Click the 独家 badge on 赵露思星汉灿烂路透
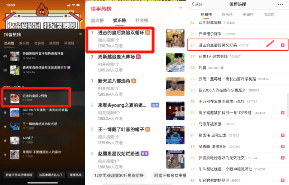This screenshot has width=289, height=185. pos(145,154)
